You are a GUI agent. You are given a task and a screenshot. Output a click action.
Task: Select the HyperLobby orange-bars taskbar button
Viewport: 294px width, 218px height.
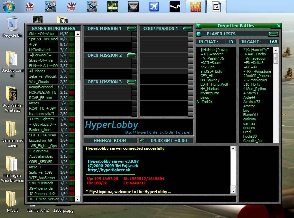pyautogui.click(x=196, y=7)
